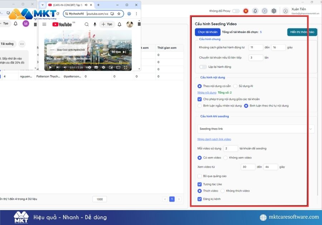The width and height of the screenshot is (322, 225).
Task: Open YouTube notifications bell
Action: 119,24
